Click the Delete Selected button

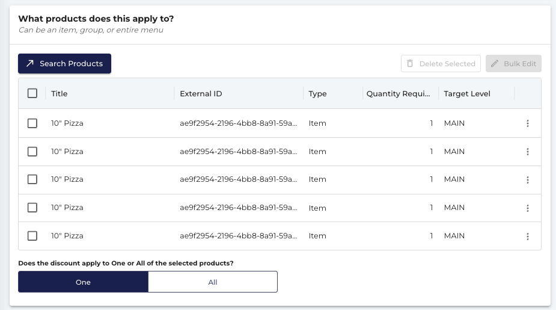point(441,64)
